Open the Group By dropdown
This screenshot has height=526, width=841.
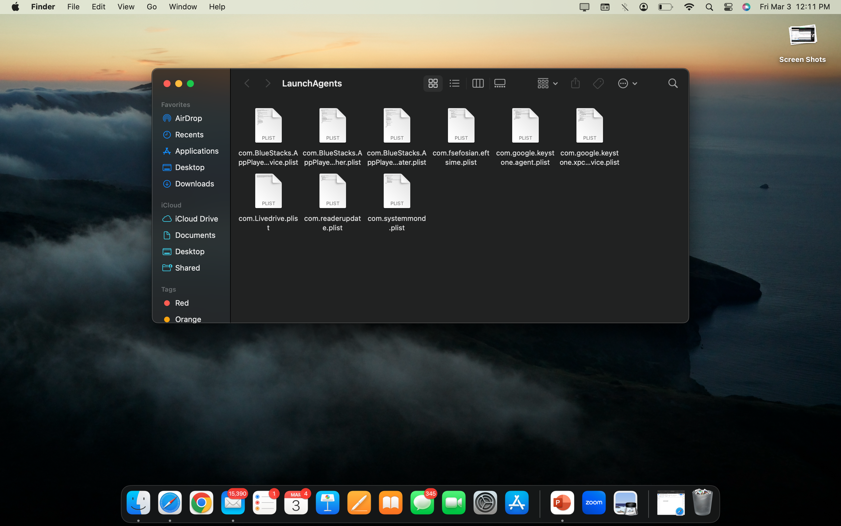tap(547, 84)
